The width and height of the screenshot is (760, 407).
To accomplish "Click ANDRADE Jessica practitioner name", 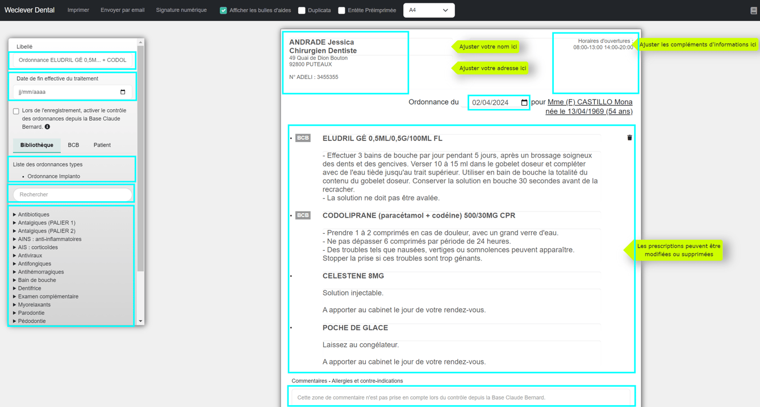I will tap(321, 42).
